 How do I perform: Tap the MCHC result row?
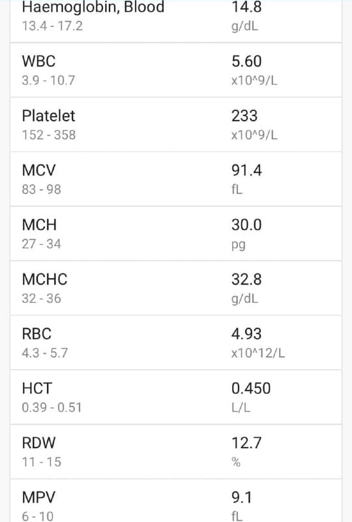pyautogui.click(x=176, y=288)
